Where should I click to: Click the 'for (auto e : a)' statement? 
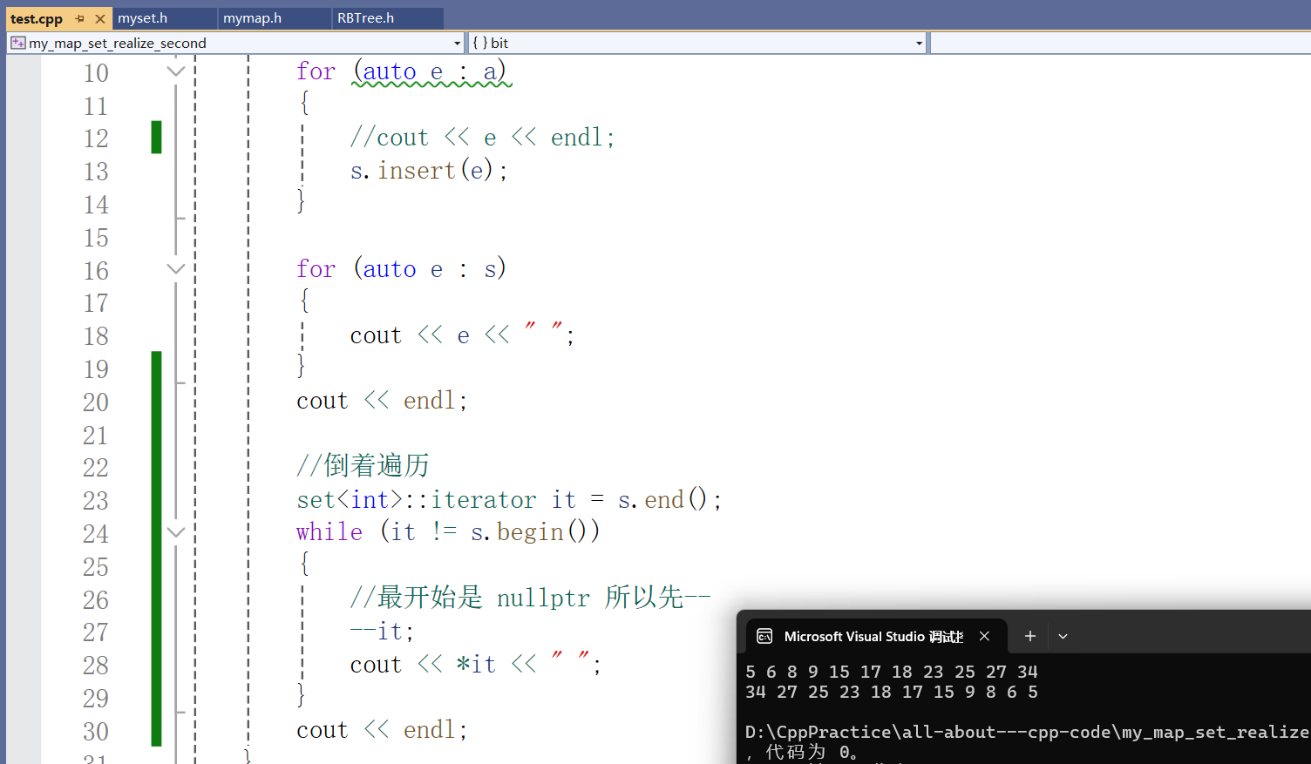pos(401,71)
